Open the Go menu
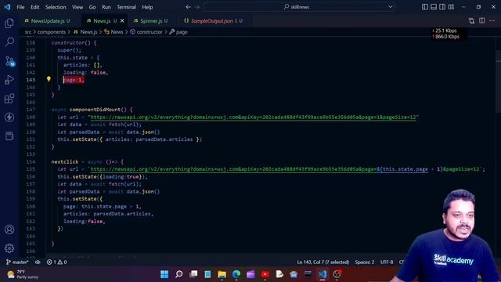501x282 pixels. pyautogui.click(x=92, y=7)
